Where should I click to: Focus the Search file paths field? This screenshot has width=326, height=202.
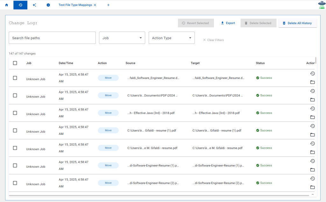pyautogui.click(x=52, y=38)
